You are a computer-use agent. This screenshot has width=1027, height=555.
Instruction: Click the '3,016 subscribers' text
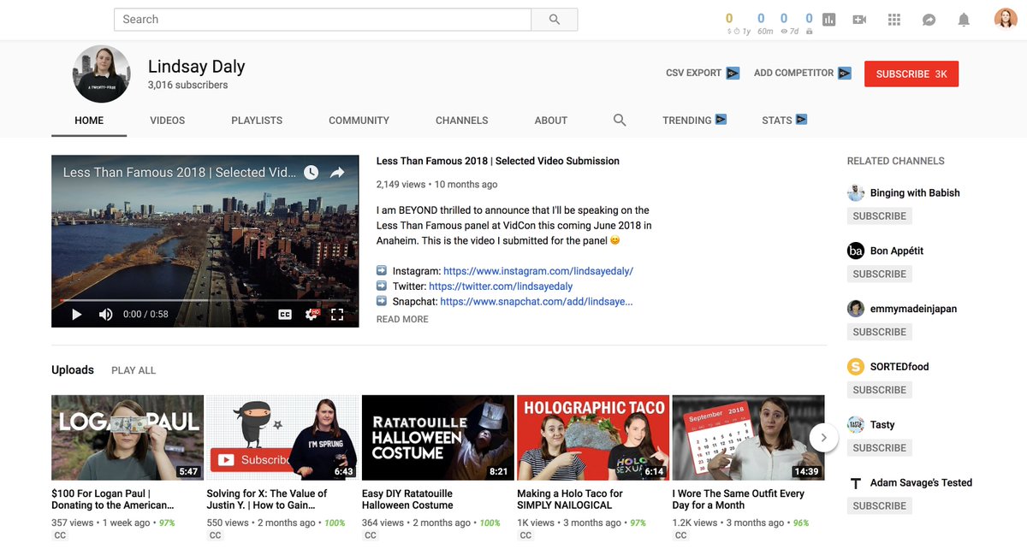coord(188,86)
